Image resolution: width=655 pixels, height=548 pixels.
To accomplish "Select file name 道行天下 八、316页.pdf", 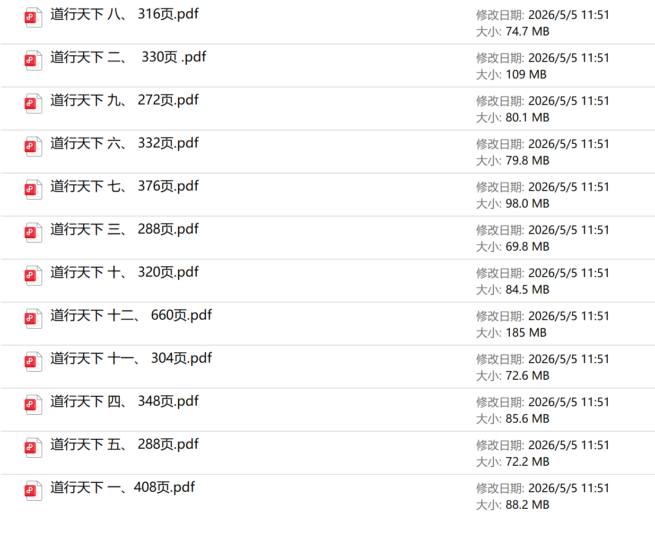I will tap(124, 14).
